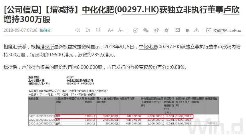Click the disclosure table image
Viewport: 246px width, 137px height.
pyautogui.click(x=124, y=101)
